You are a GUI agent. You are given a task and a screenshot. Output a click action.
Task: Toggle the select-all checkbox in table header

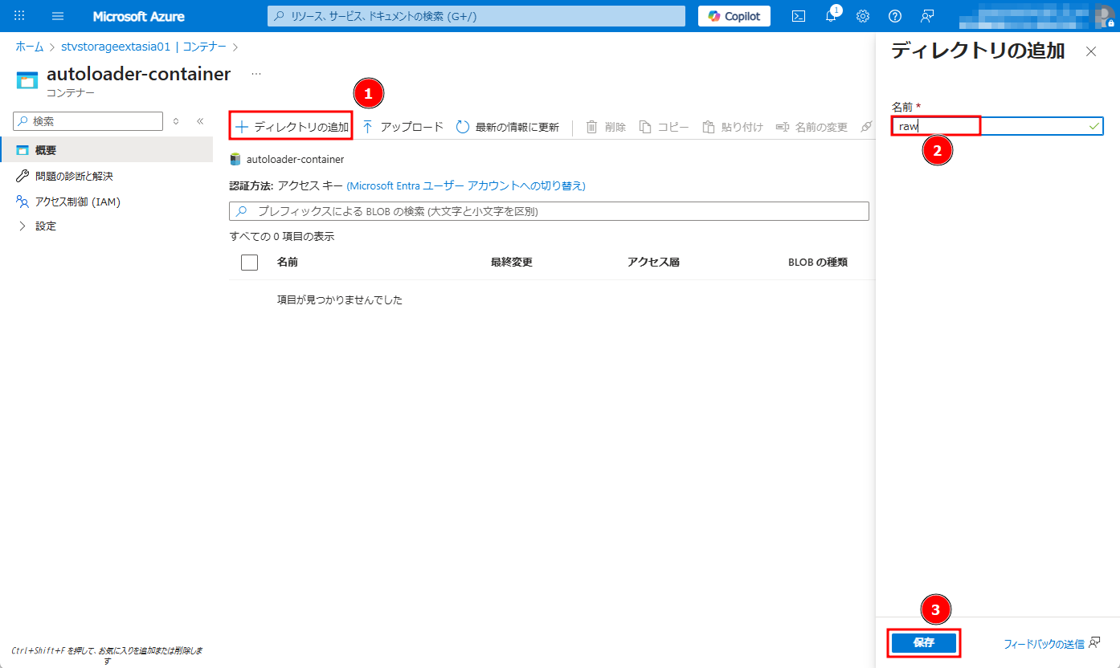pyautogui.click(x=249, y=263)
